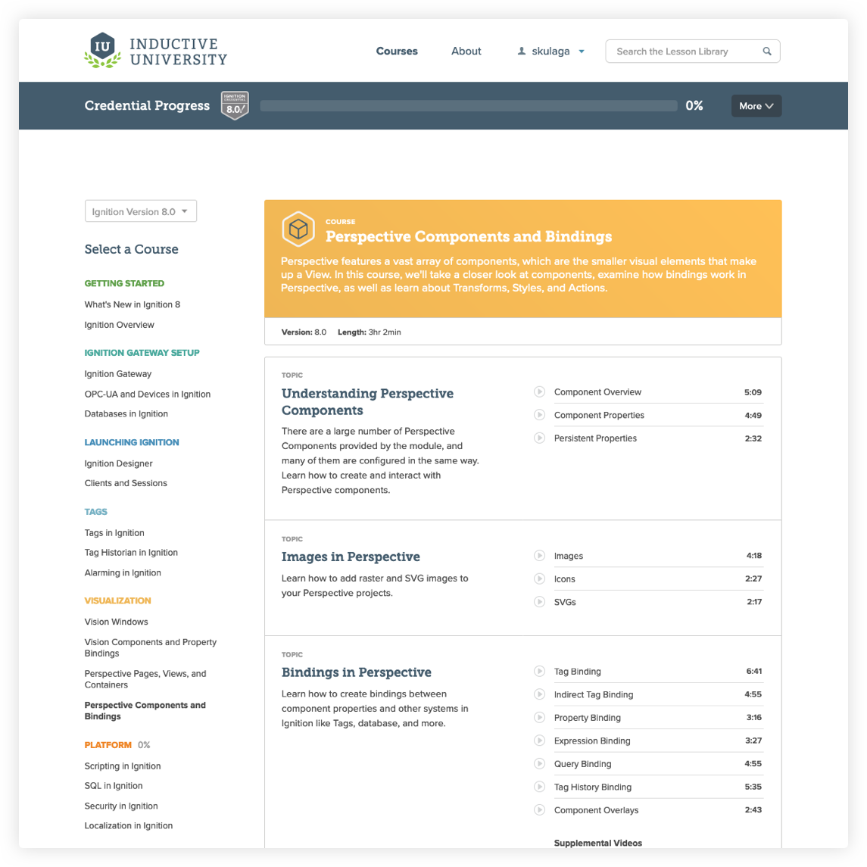Open SQL in Ignition course

pyautogui.click(x=114, y=785)
